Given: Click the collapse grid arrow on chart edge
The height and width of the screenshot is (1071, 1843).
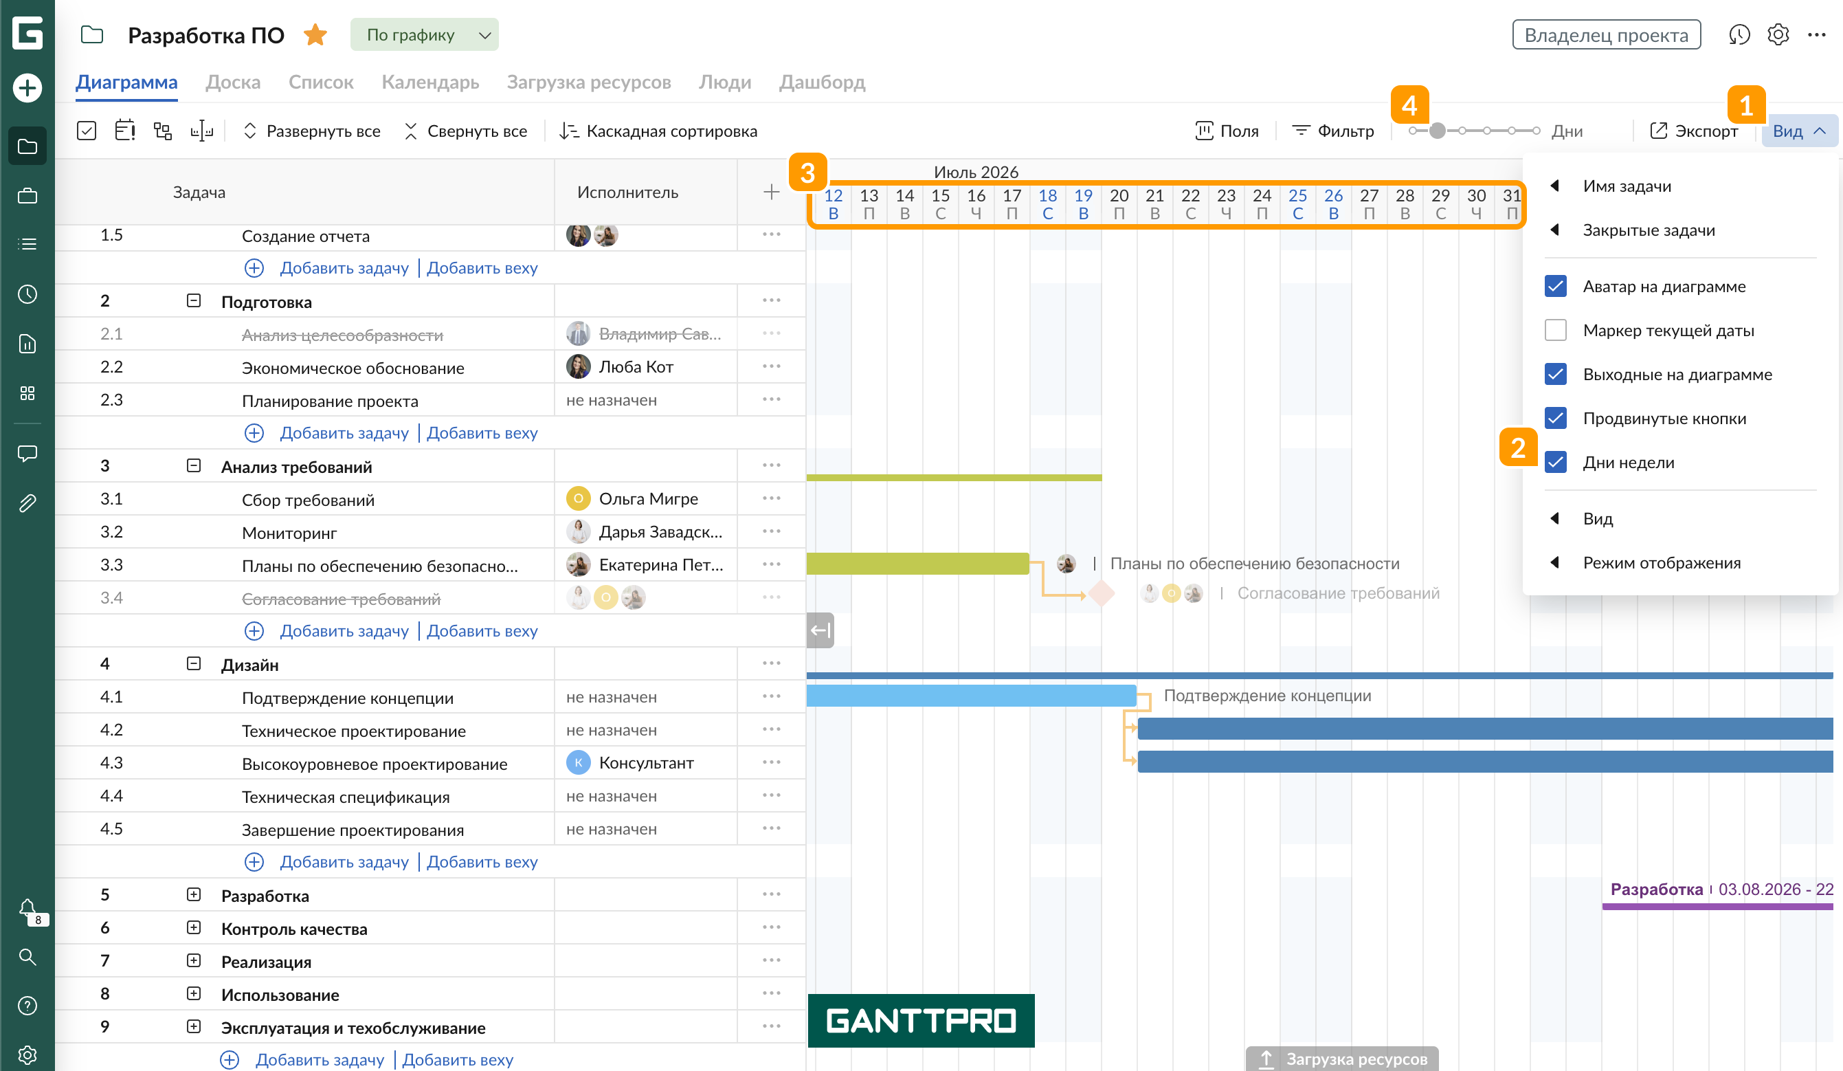Looking at the screenshot, I should tap(820, 630).
